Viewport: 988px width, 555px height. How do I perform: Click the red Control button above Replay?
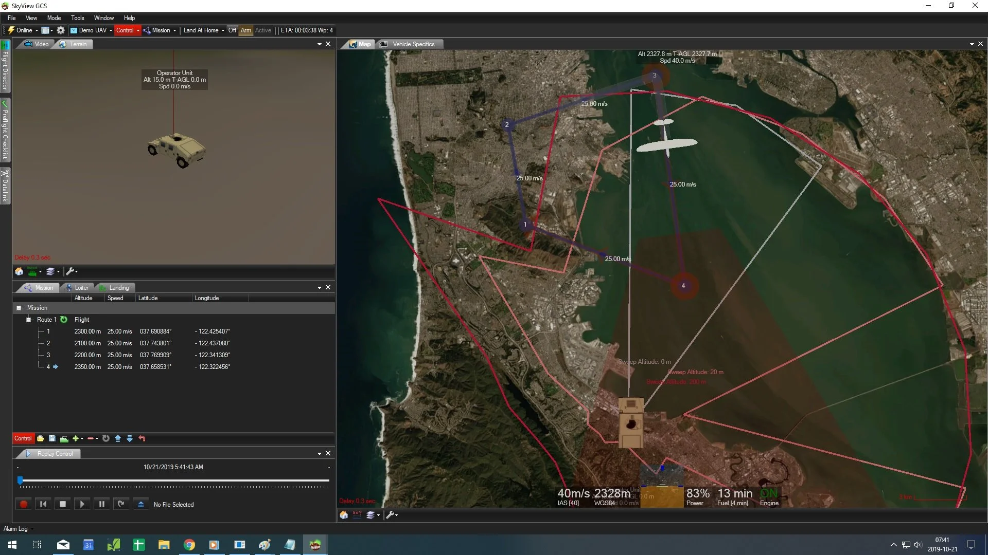pos(23,438)
